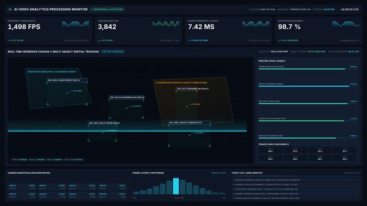Screen dimensions: 367x206
Task: Click the Detection Accuracy sparkline chart
Action: point(346,24)
